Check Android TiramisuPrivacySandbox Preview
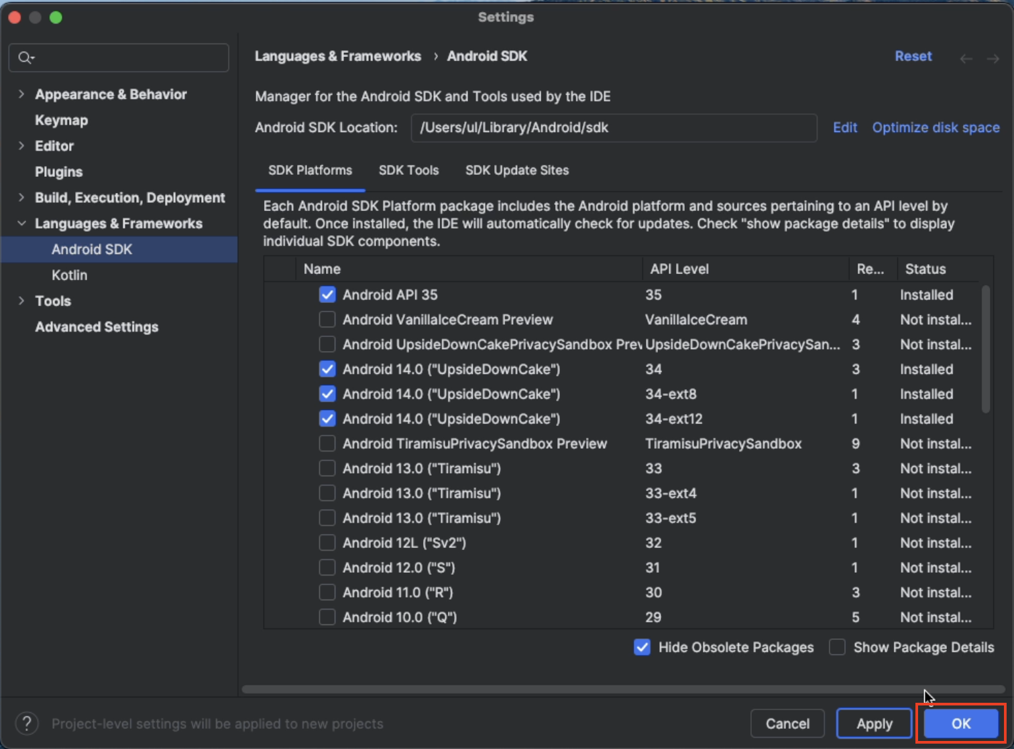The width and height of the screenshot is (1014, 749). pyautogui.click(x=327, y=444)
